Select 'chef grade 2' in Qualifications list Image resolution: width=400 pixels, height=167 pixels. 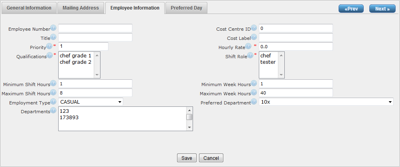(x=75, y=62)
